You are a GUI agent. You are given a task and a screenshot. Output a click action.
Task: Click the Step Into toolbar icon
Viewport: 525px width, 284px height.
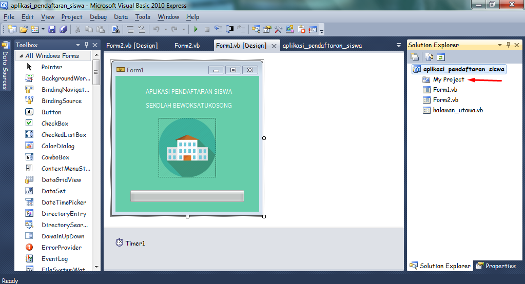(218, 29)
